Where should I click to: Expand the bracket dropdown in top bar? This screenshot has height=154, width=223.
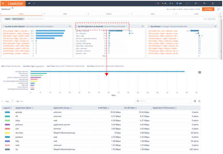pyautogui.click(x=188, y=3)
